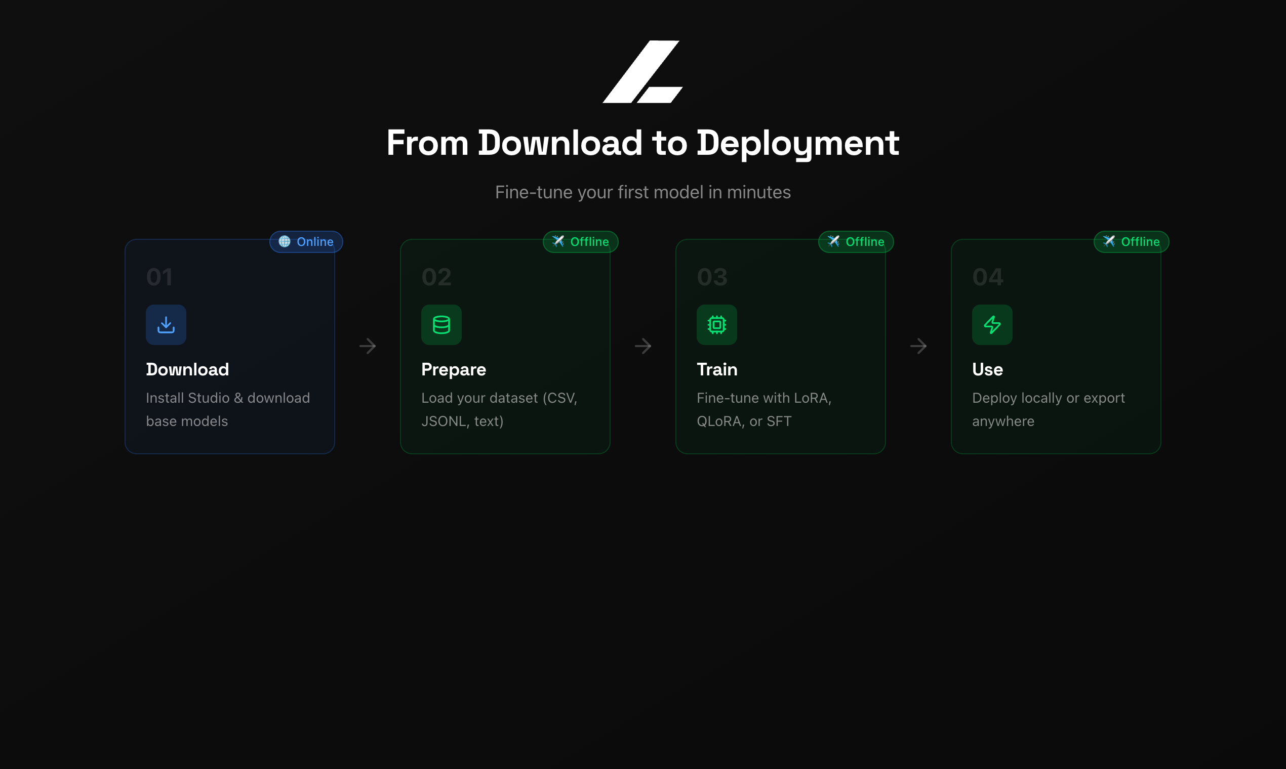Viewport: 1286px width, 769px height.
Task: Click the globe icon in the Online badge
Action: point(285,241)
